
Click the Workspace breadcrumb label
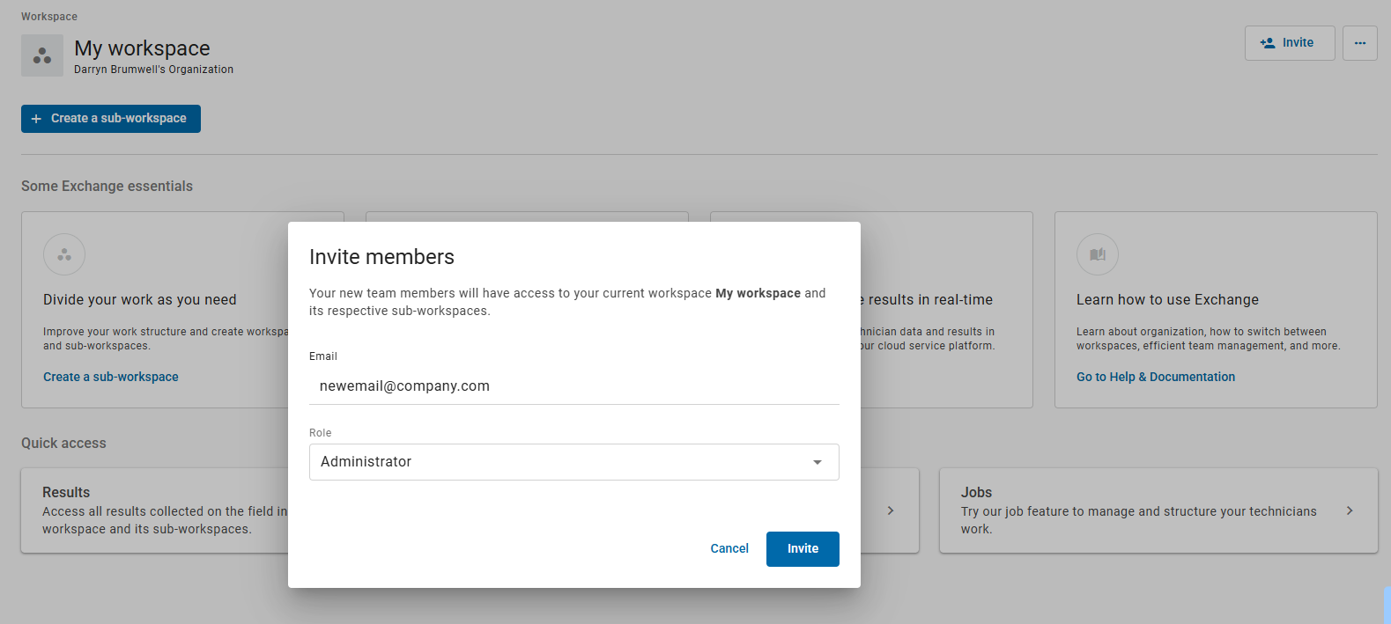(49, 17)
